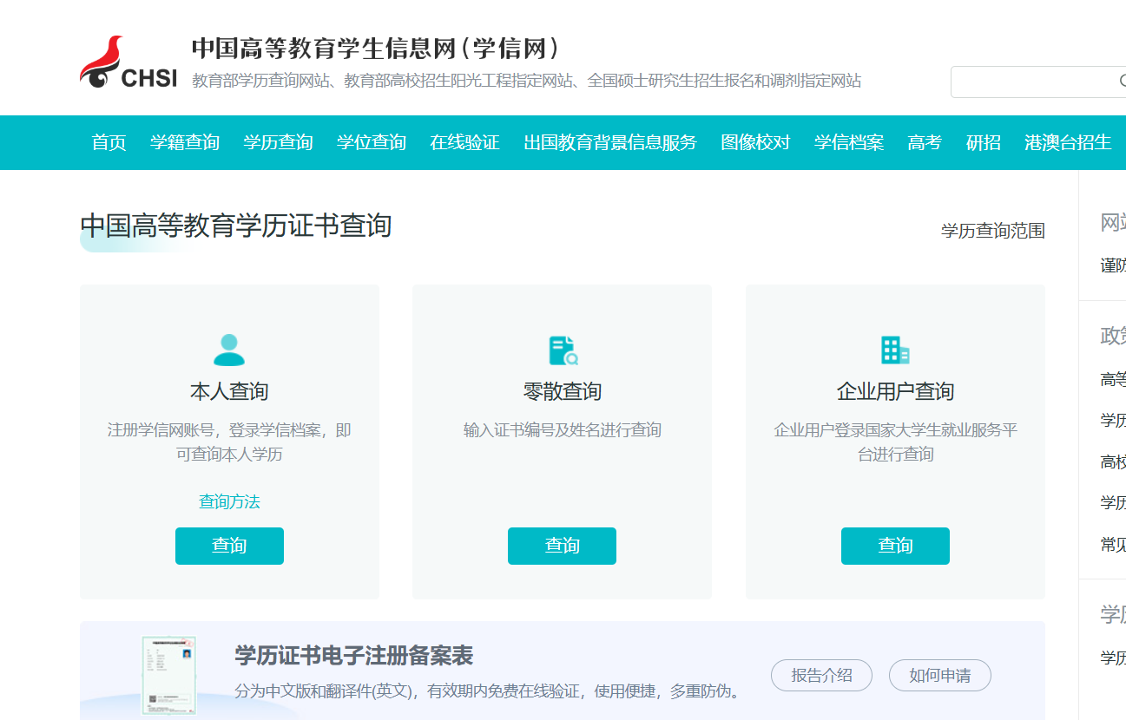The height and width of the screenshot is (720, 1126).
Task: Open 学籍查询 in the navigation bar
Action: pyautogui.click(x=185, y=142)
